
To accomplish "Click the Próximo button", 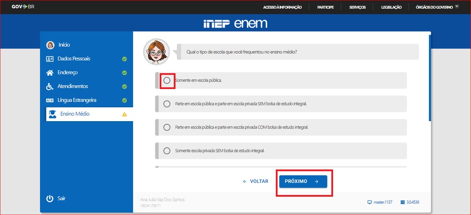I will (x=303, y=181).
